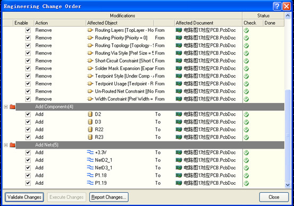Collapse the Add Nets(5) group
This screenshot has width=294, height=206.
6,145
